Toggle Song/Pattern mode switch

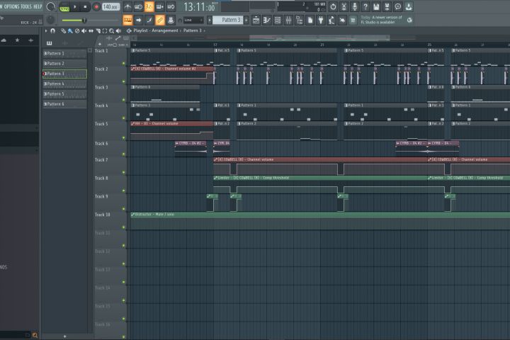click(64, 7)
